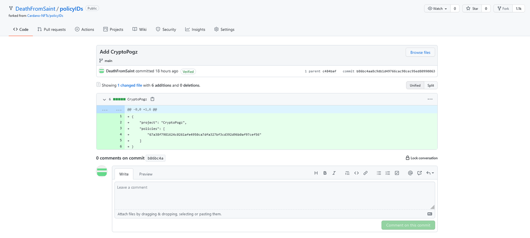Click the b86bc4a commit hash badge
Screen dimensions: 530x238
point(156,158)
